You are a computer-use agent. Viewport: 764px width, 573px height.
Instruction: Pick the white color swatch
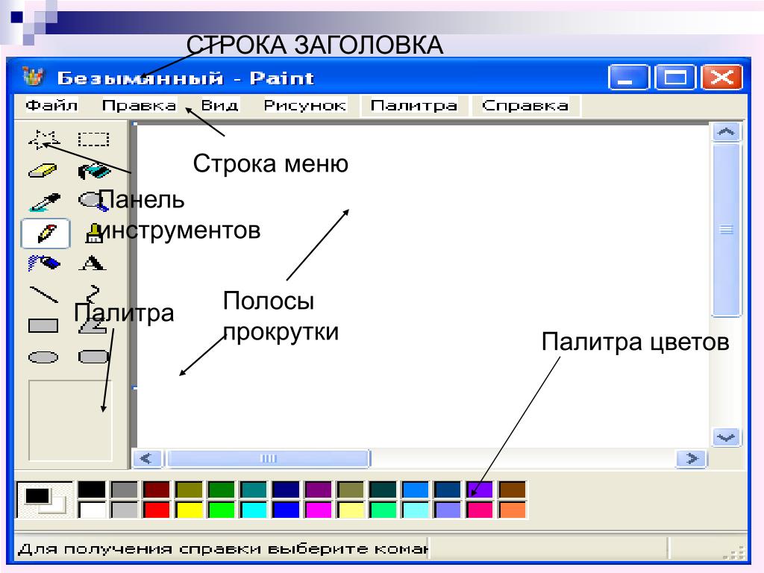pos(92,510)
